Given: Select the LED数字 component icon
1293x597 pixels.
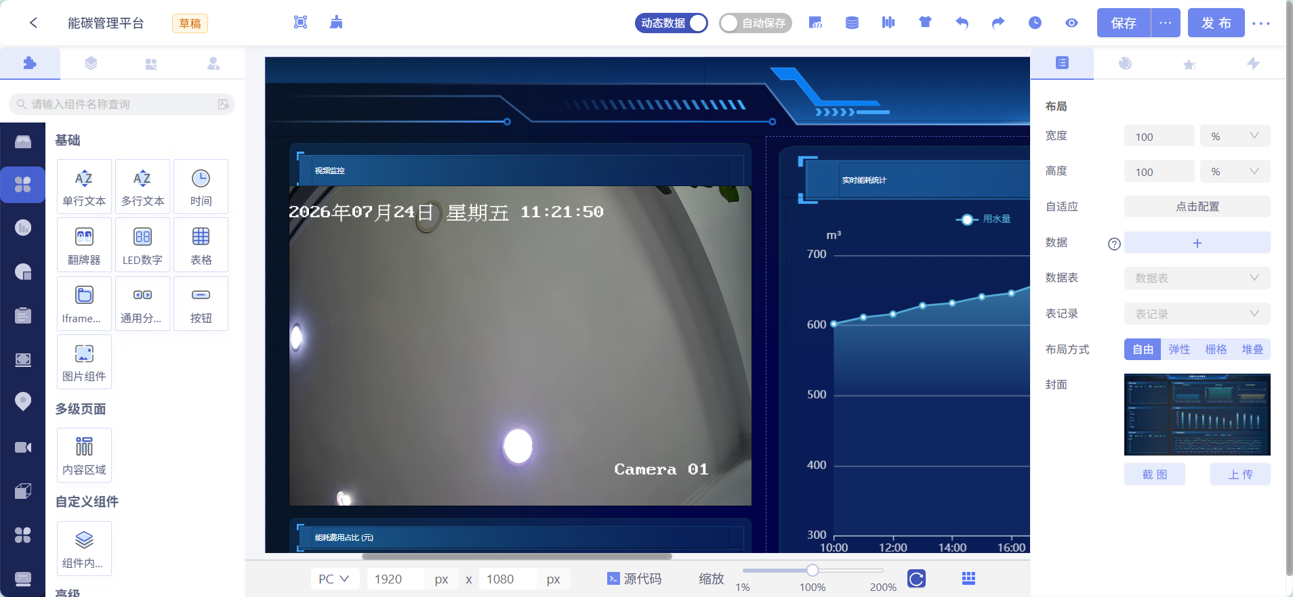Looking at the screenshot, I should (142, 237).
